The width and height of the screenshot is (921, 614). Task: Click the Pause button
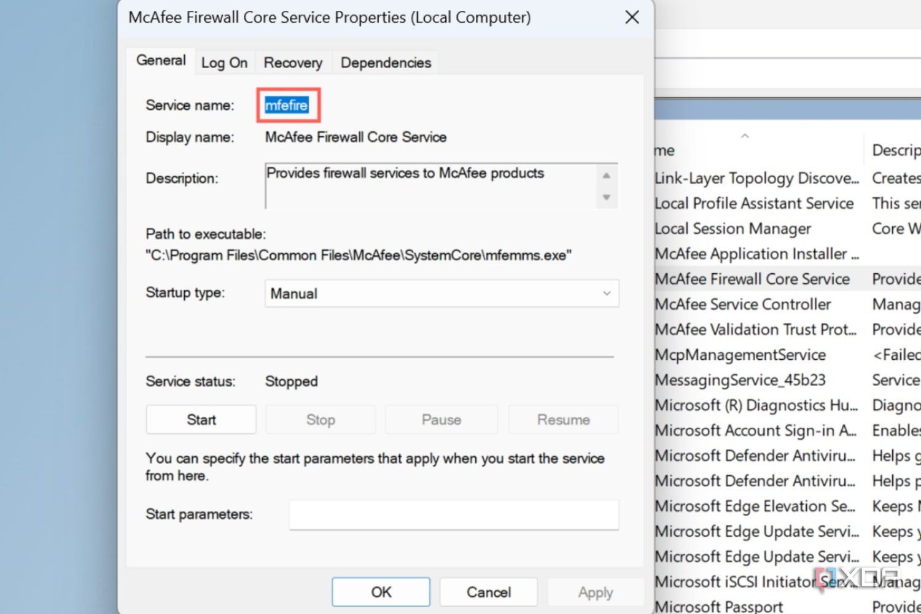click(441, 419)
